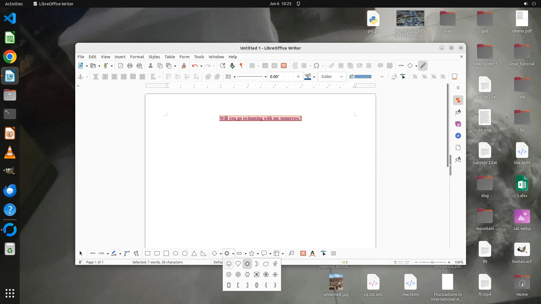Toggle the Show Draw Functions button

(x=423, y=66)
